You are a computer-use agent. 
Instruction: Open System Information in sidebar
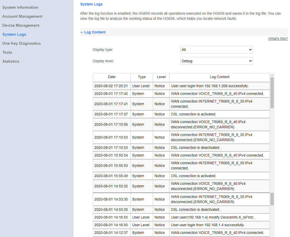[x=20, y=7]
